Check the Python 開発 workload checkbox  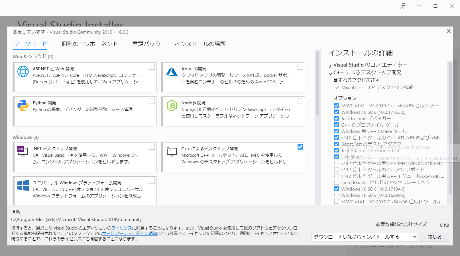pos(152,101)
